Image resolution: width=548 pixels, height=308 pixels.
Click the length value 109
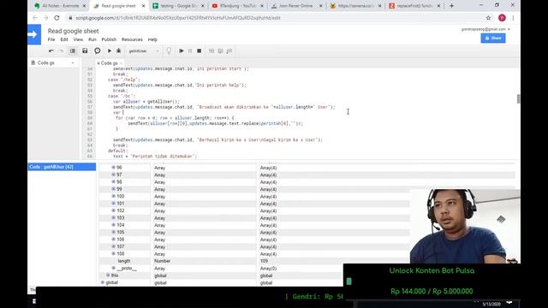tap(264, 261)
